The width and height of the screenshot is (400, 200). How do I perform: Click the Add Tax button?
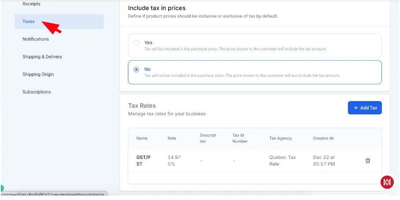point(365,108)
